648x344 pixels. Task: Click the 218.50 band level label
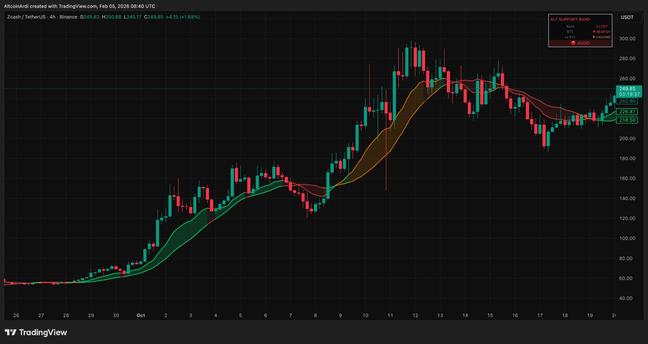[x=627, y=120]
